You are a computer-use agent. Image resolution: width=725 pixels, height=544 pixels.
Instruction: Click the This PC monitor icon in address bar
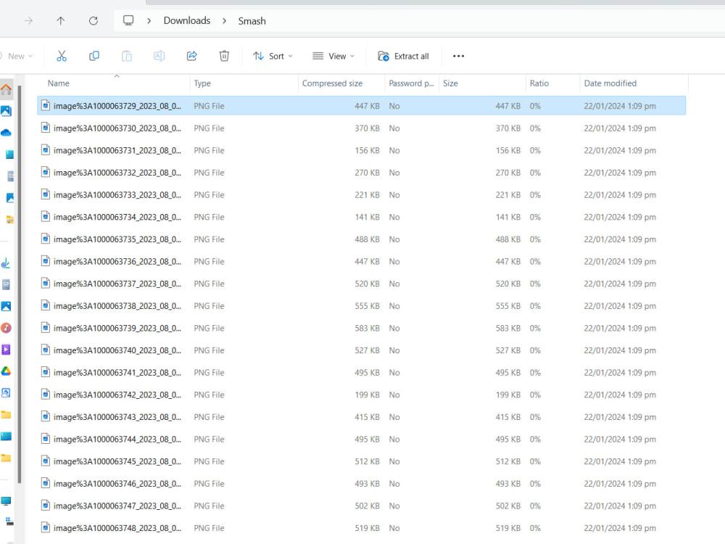[x=128, y=20]
